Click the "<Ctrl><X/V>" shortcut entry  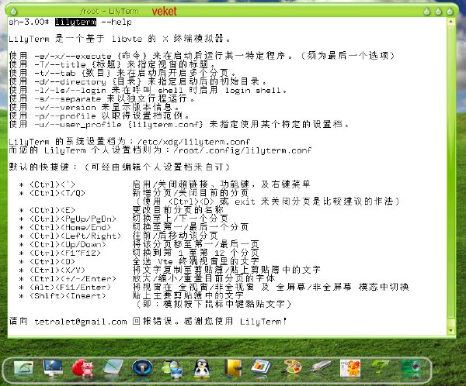point(57,271)
